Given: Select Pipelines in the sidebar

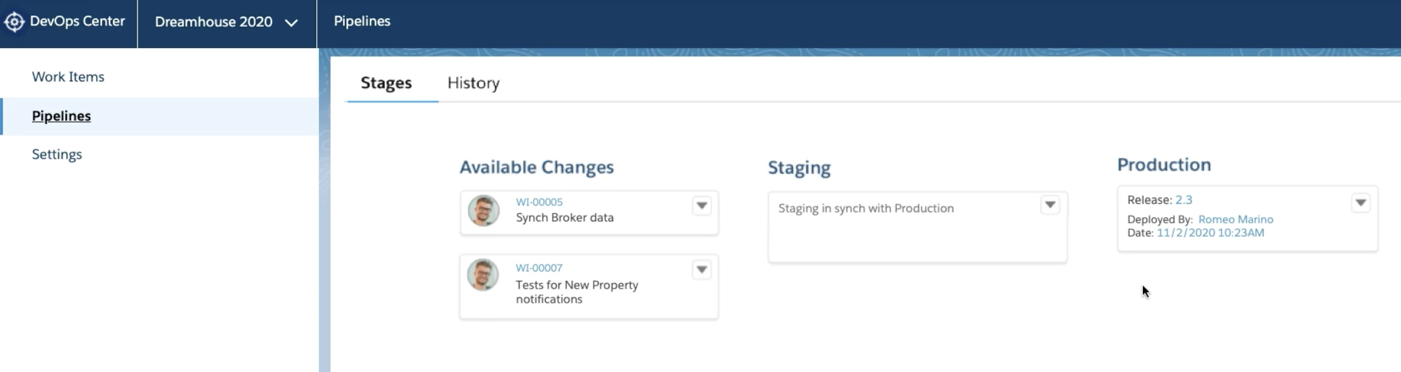Looking at the screenshot, I should (x=61, y=116).
